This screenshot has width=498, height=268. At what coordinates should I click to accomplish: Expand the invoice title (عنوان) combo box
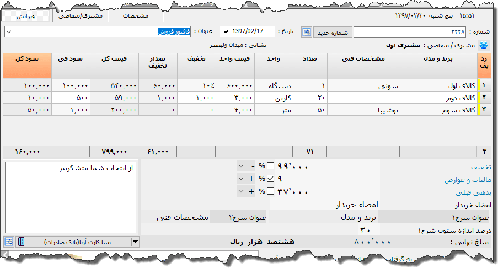[8, 32]
